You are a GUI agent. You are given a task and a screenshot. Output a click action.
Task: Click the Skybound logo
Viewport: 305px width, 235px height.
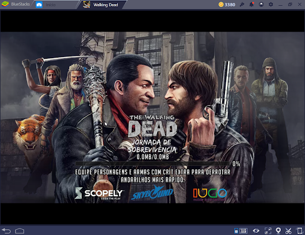coord(152,192)
